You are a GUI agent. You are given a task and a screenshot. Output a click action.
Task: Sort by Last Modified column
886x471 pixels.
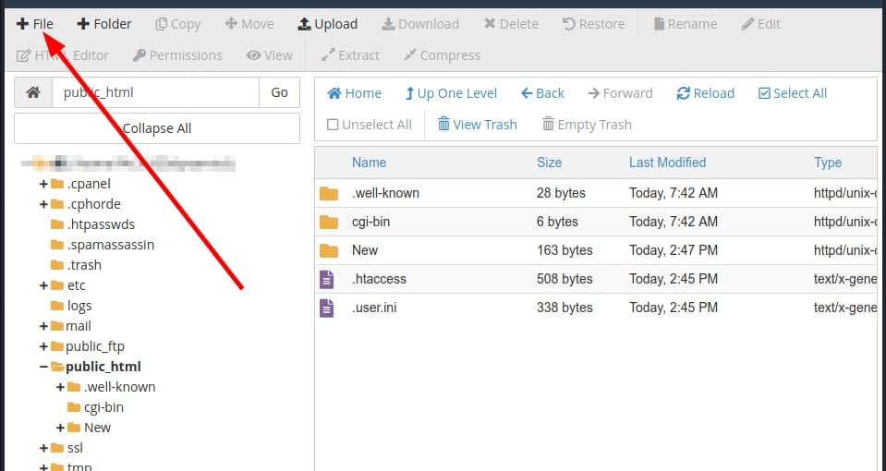tap(667, 163)
